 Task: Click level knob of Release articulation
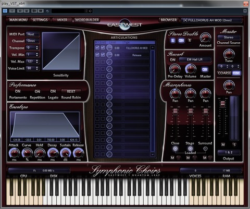[109, 55]
